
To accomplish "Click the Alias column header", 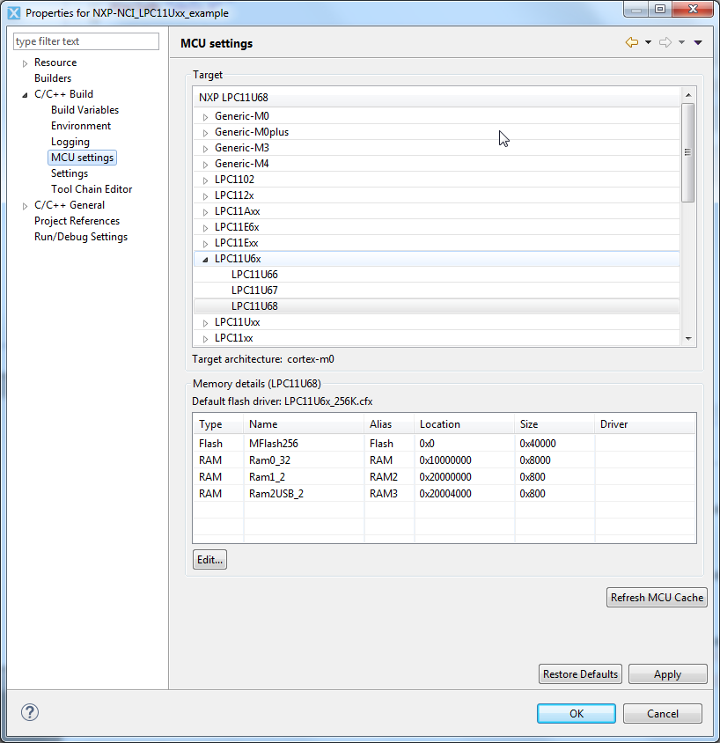I will 389,424.
